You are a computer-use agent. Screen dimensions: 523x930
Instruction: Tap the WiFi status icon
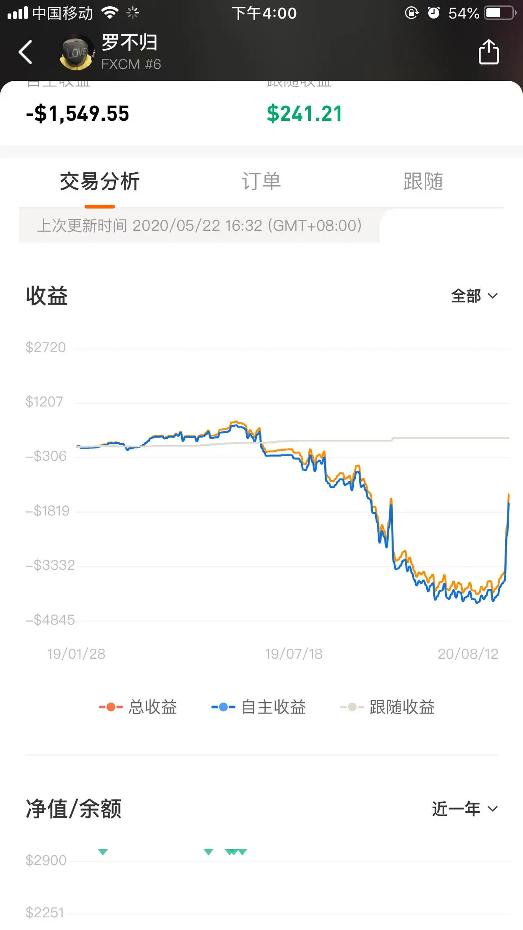click(109, 13)
